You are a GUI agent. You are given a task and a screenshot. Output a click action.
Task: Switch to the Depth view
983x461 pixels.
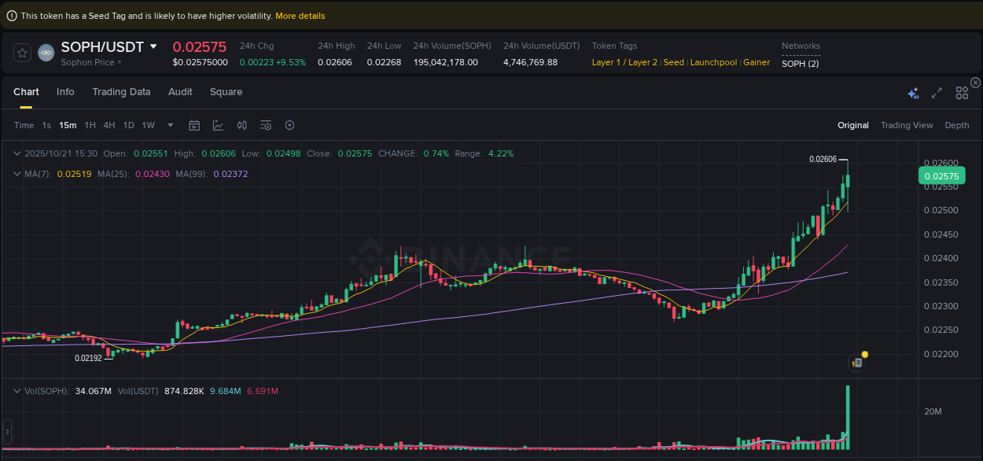coord(957,125)
